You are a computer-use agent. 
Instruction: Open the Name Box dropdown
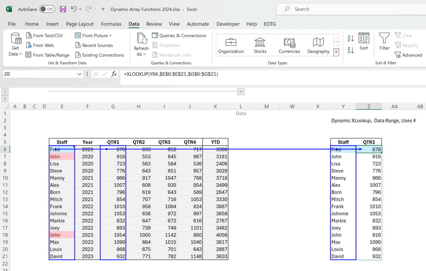point(80,74)
